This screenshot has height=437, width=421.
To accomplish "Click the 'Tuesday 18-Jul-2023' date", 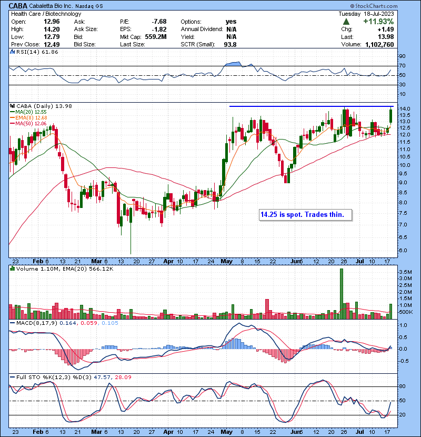I will coord(366,14).
